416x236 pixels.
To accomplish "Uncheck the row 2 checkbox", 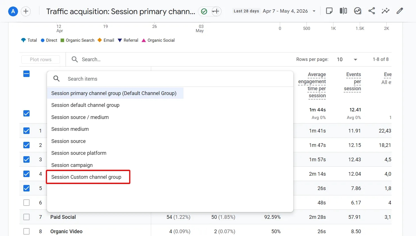I will tap(26, 145).
